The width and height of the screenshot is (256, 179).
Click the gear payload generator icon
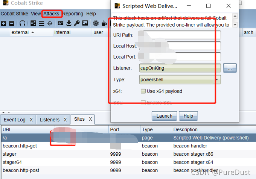tap(96, 23)
